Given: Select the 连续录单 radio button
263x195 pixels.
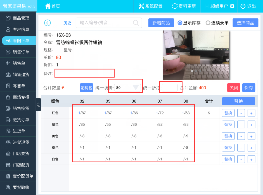Looking at the screenshot, I should 208,23.
